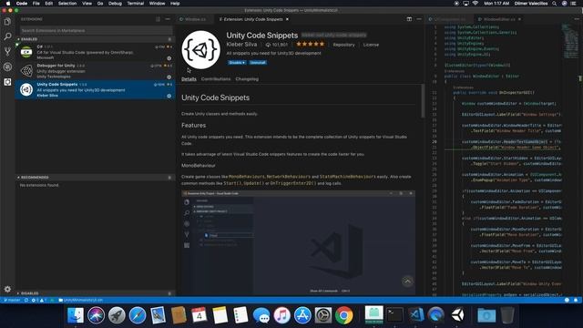Click the Debugger for Unity logo in the list

pos(26,71)
